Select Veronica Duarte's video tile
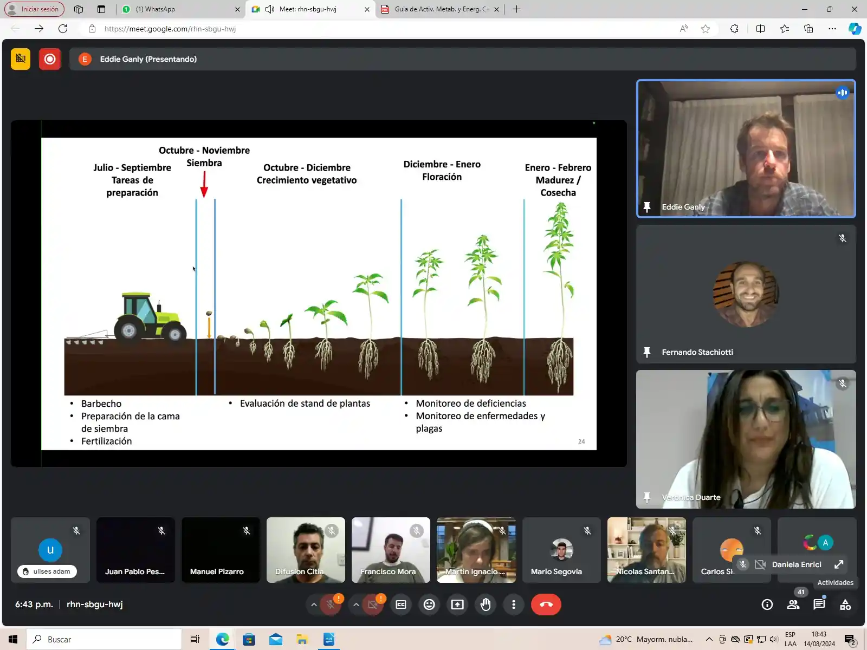 (746, 439)
